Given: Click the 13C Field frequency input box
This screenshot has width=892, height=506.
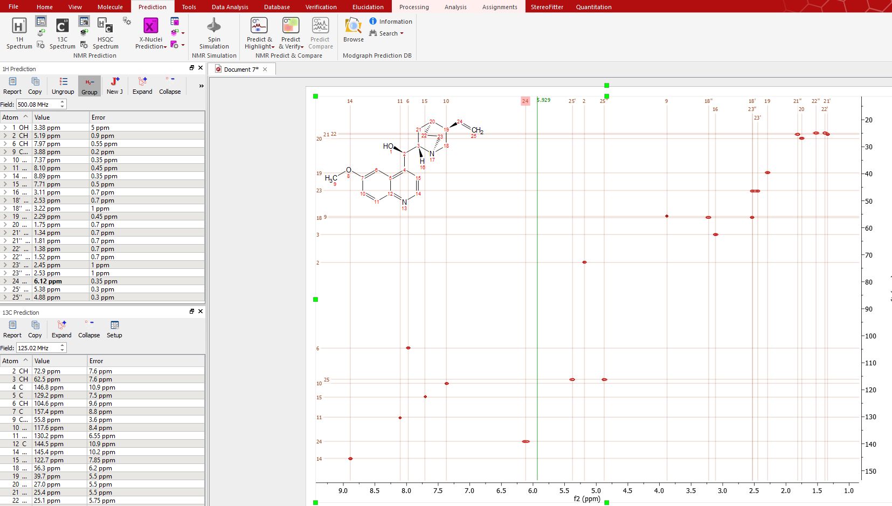Looking at the screenshot, I should pyautogui.click(x=37, y=348).
